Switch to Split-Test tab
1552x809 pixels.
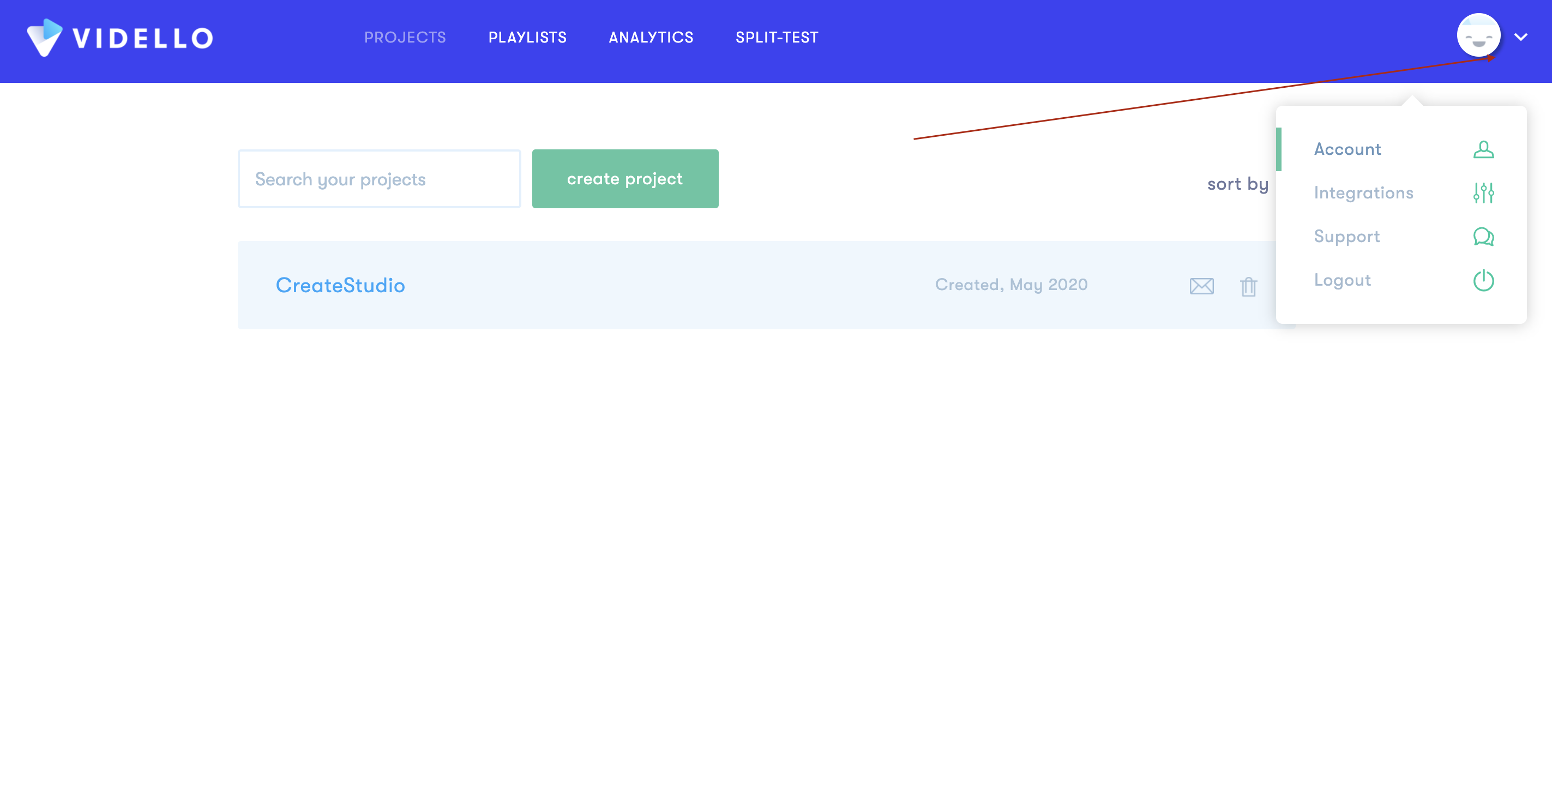[777, 38]
